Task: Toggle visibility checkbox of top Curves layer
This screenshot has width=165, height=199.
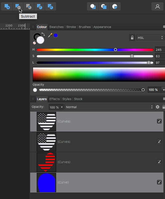Action: 159,121
